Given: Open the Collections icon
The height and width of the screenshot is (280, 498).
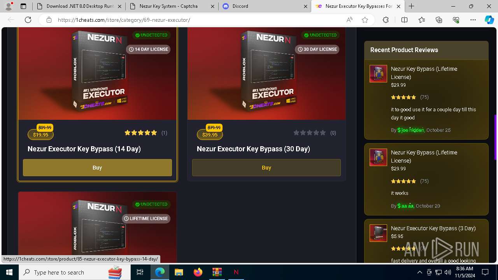Looking at the screenshot, I should [439, 20].
